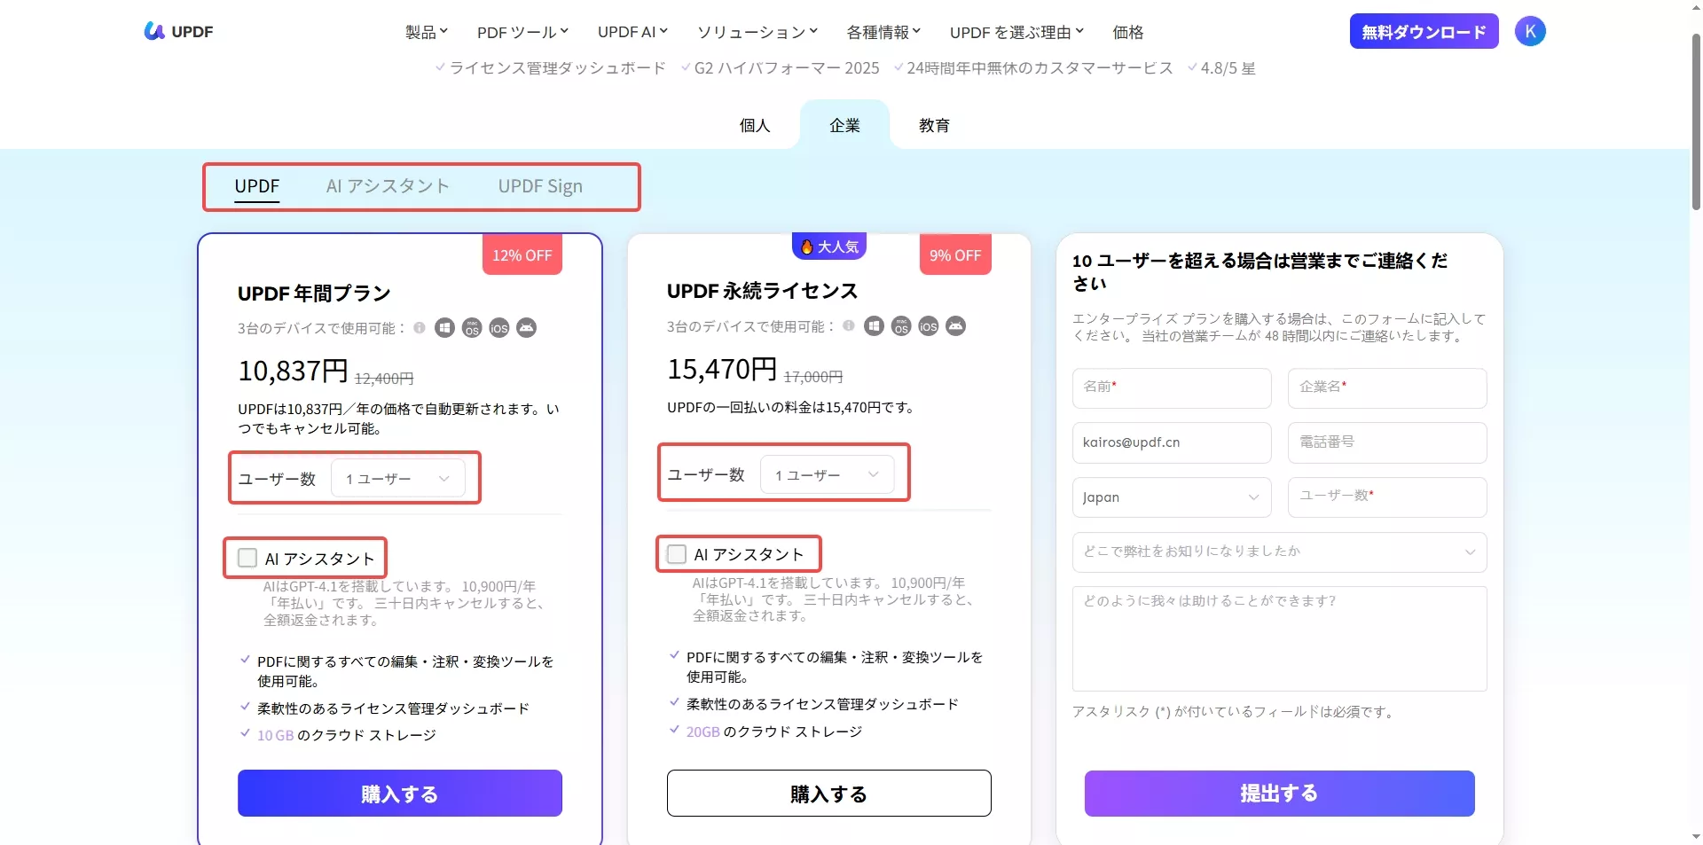Viewport: 1703px width, 845px height.
Task: Click 購入する for the perpetual license
Action: click(x=828, y=793)
